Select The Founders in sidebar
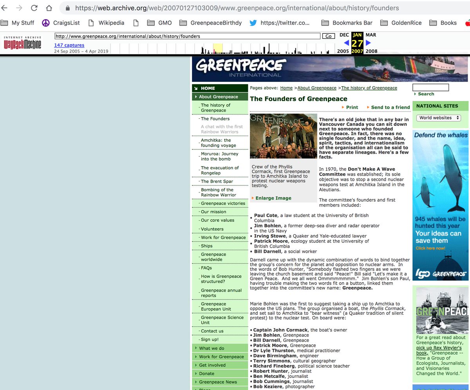The width and height of the screenshot is (470, 390). pyautogui.click(x=215, y=119)
